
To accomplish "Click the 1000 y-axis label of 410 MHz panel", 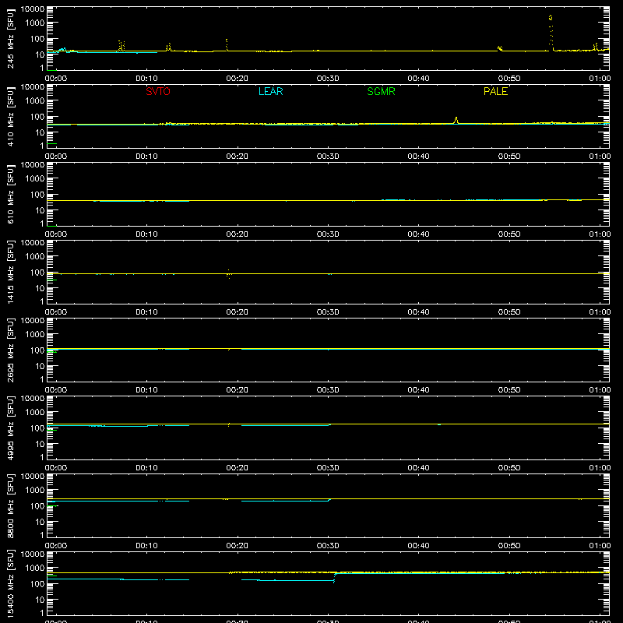I will (x=35, y=101).
